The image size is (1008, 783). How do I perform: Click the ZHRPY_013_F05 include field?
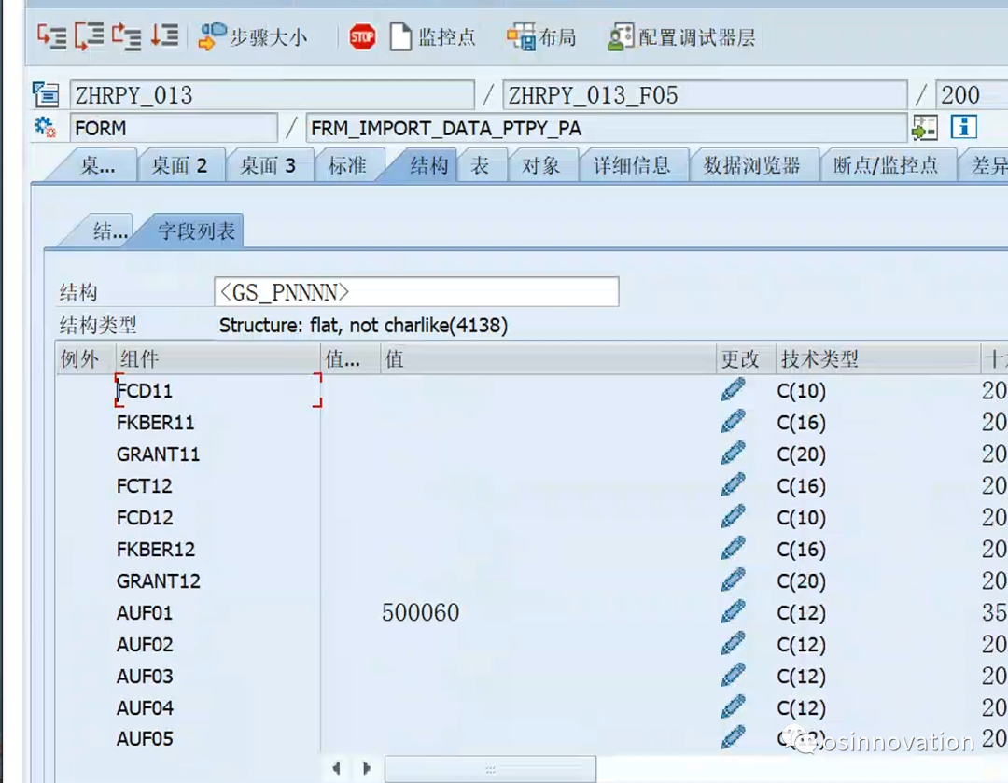pos(705,95)
